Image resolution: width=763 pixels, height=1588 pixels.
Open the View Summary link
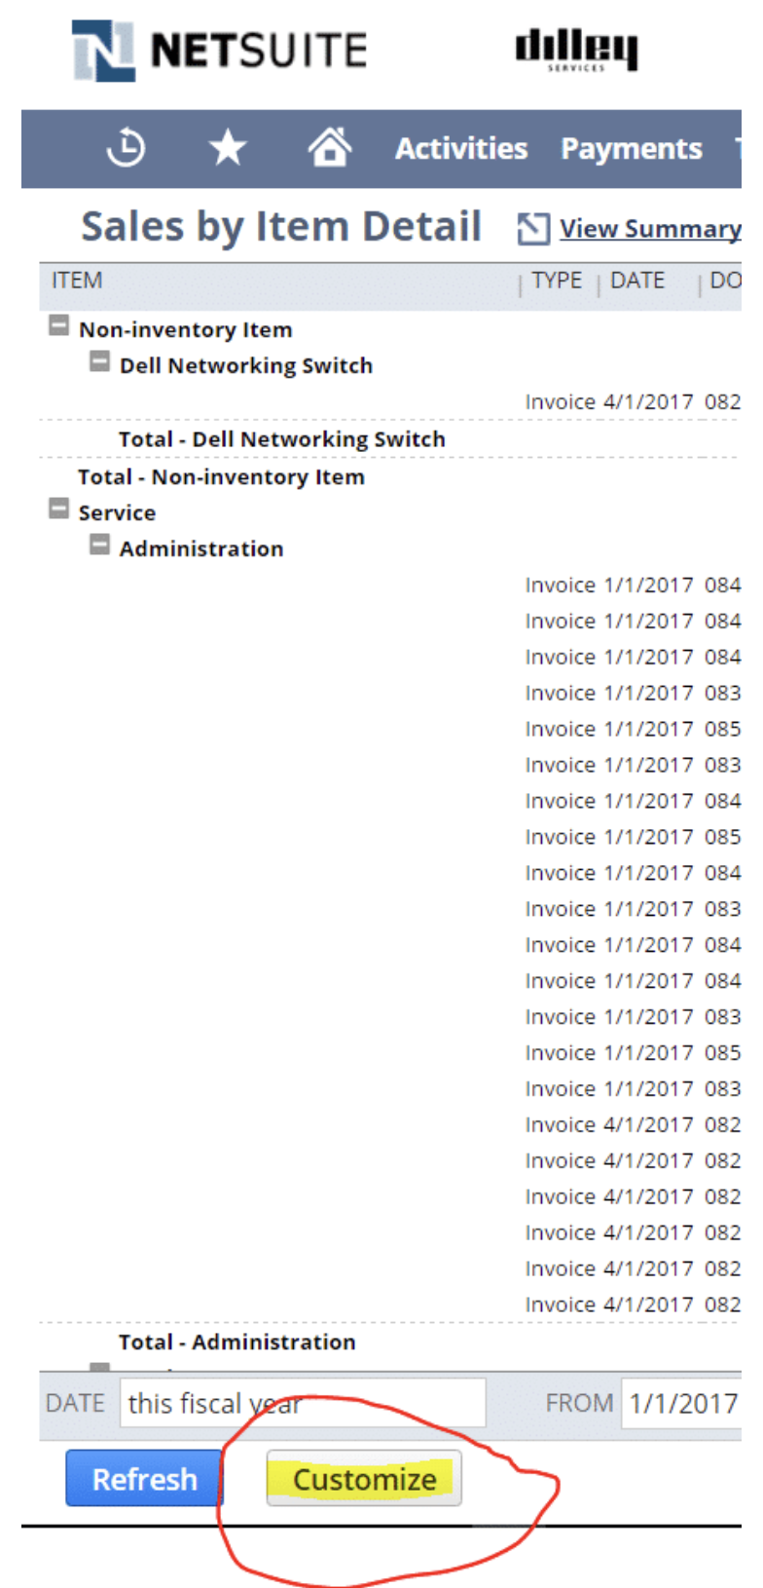click(x=652, y=228)
